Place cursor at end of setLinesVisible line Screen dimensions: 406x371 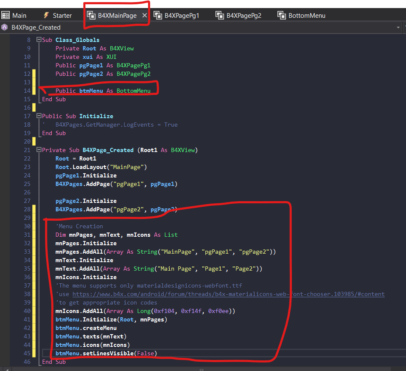click(157, 353)
